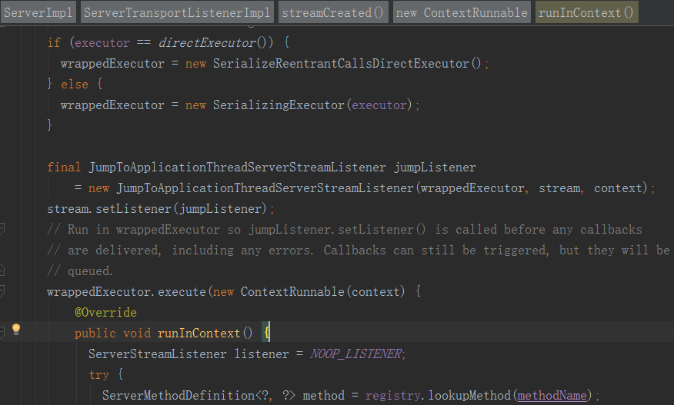Select the ServerImpl breadcrumb
Image resolution: width=674 pixels, height=405 pixels.
click(x=38, y=12)
